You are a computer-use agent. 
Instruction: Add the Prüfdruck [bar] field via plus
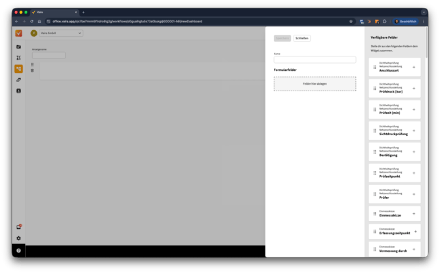[414, 88]
